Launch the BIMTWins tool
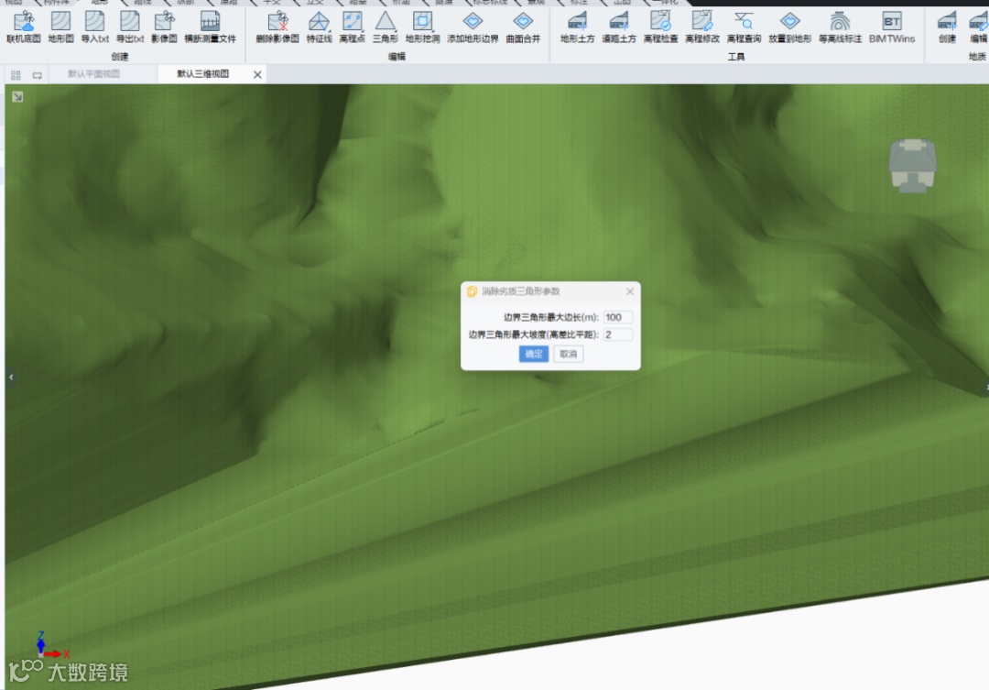 coord(892,27)
